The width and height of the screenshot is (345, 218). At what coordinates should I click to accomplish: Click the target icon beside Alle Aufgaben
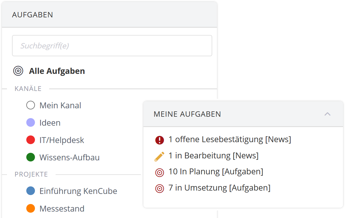tap(18, 71)
